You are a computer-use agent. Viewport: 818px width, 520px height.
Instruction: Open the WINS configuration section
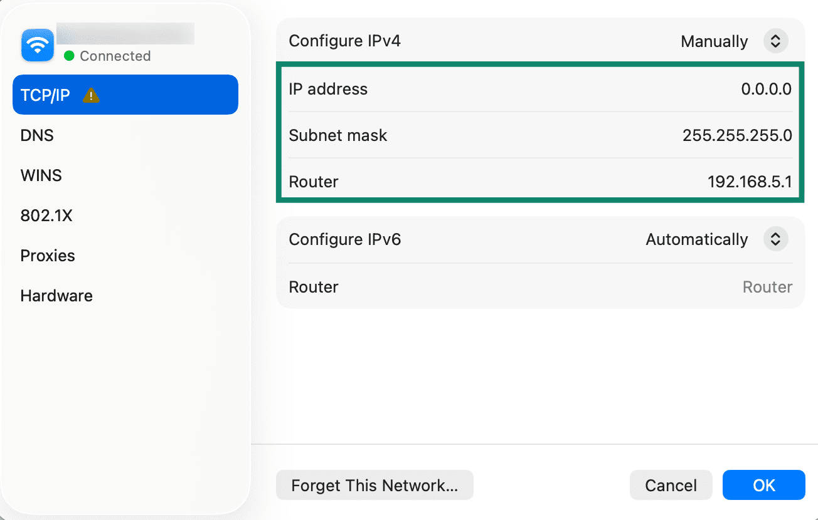41,175
